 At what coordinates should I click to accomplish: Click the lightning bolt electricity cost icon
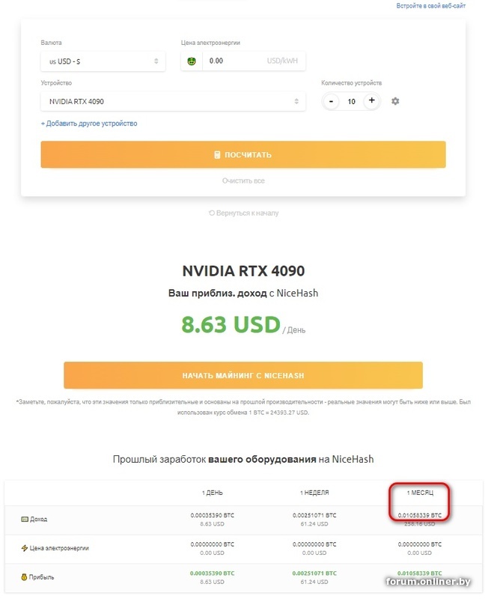pos(25,548)
